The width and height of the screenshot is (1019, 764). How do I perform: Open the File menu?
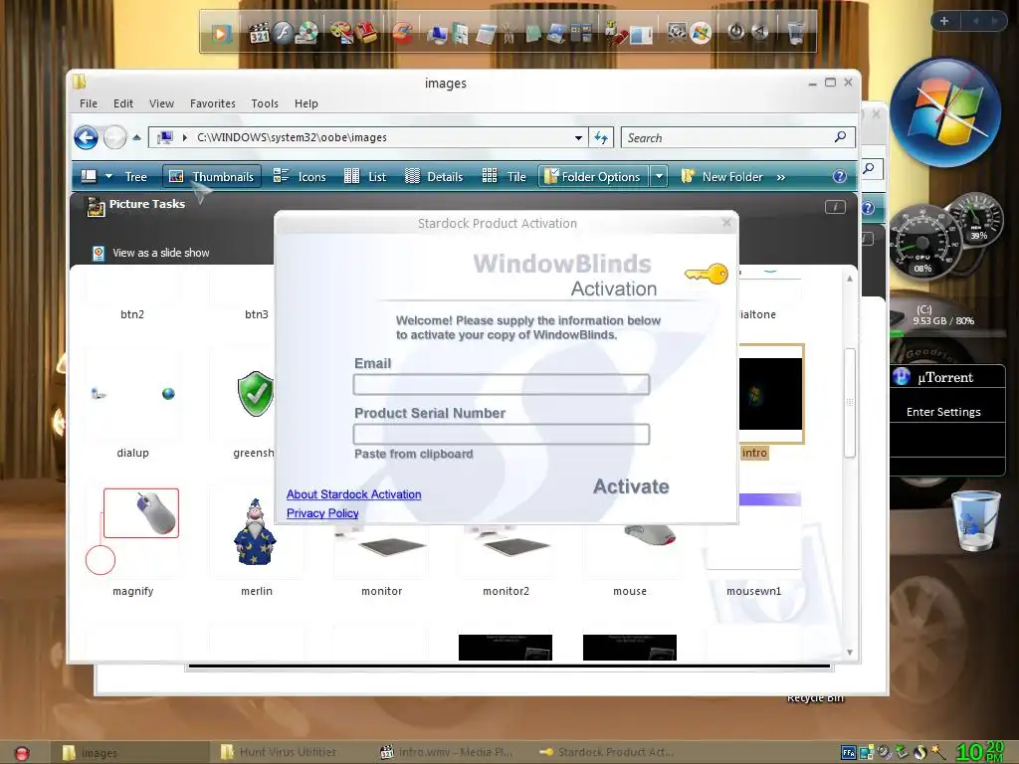click(89, 103)
